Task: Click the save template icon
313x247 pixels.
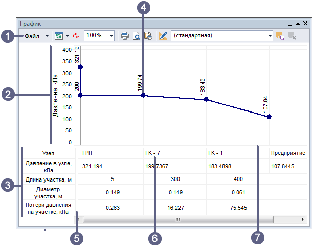Action: pos(280,36)
